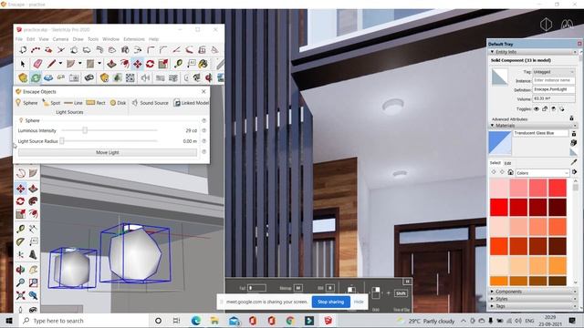This screenshot has height=328, width=584.
Task: Choose the Push/Pull tool in top toolbar
Action: [x=111, y=64]
